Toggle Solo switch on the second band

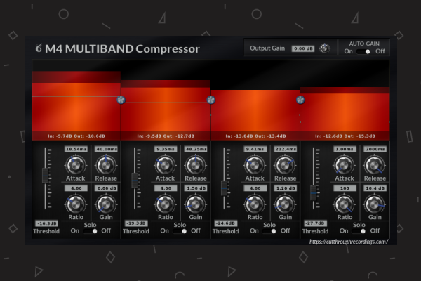180,230
